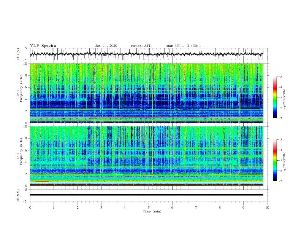Click the ch.2 spectrogram color bar
301x233 pixels.
[275, 160]
